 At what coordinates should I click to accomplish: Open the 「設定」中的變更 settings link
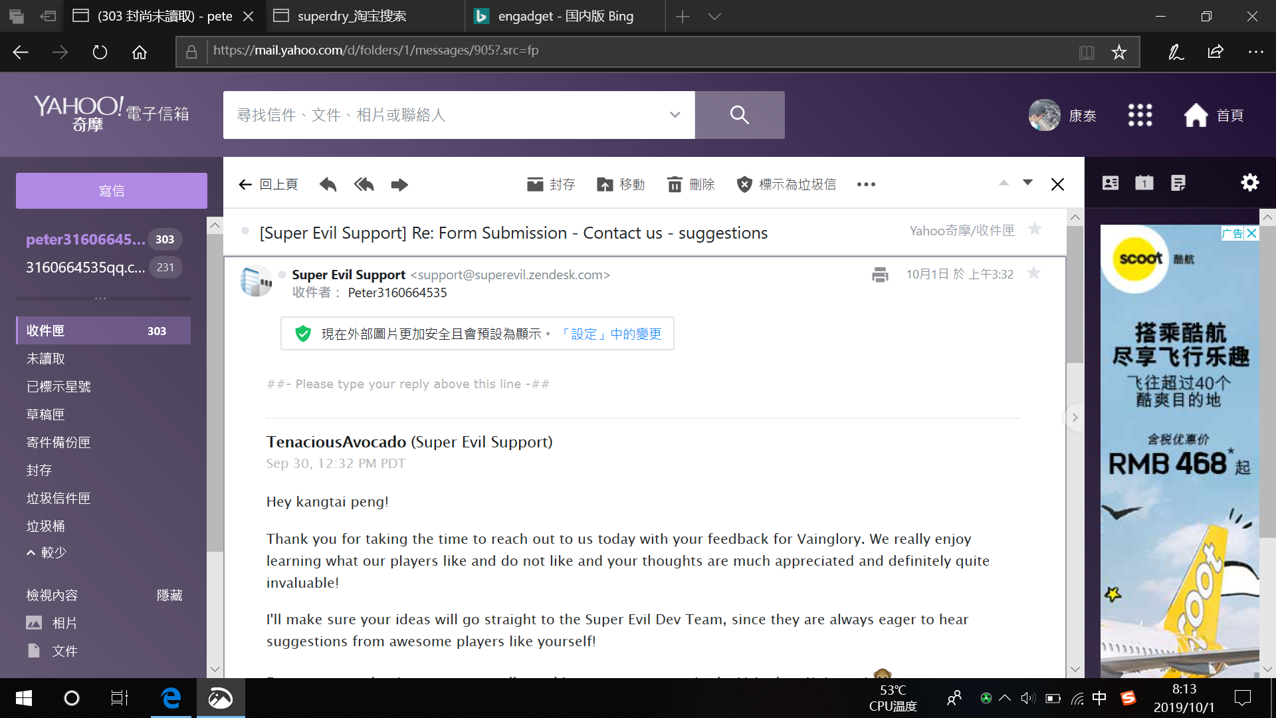pos(610,334)
